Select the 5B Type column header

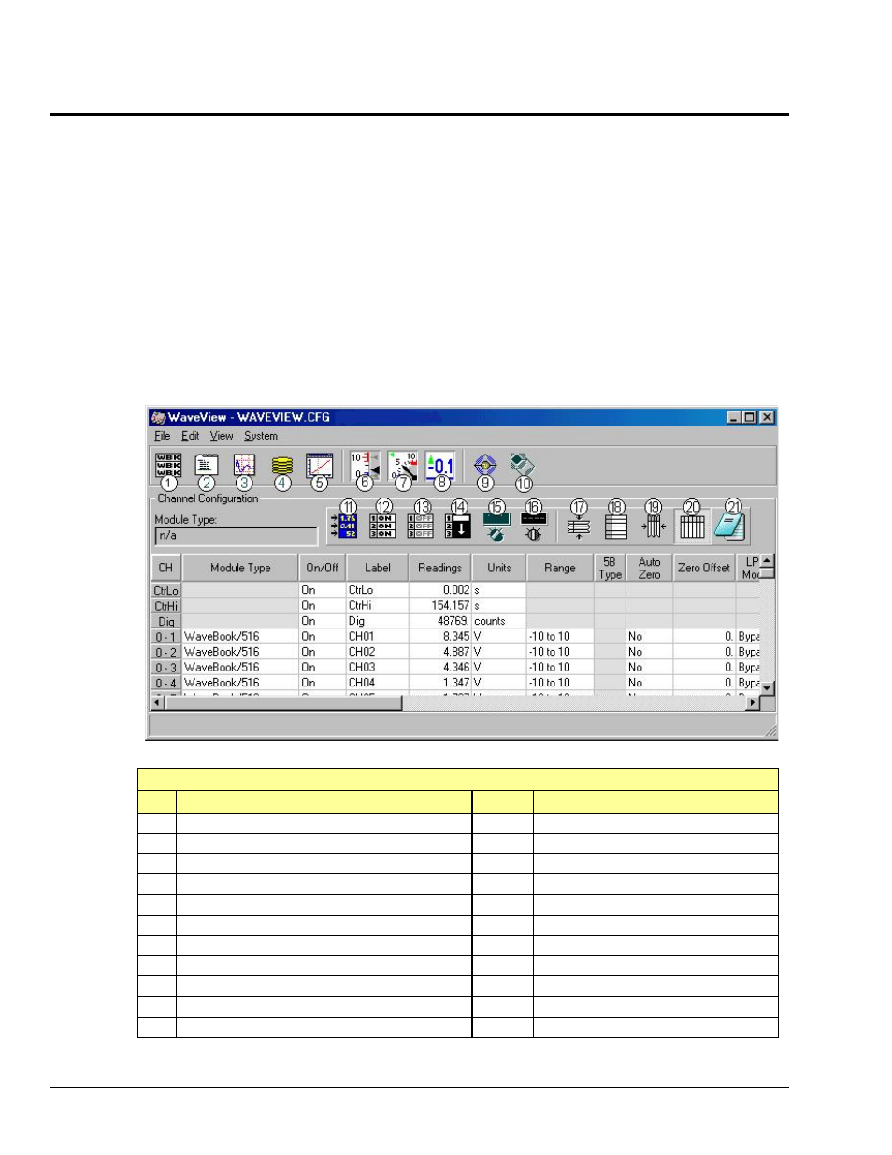(610, 568)
